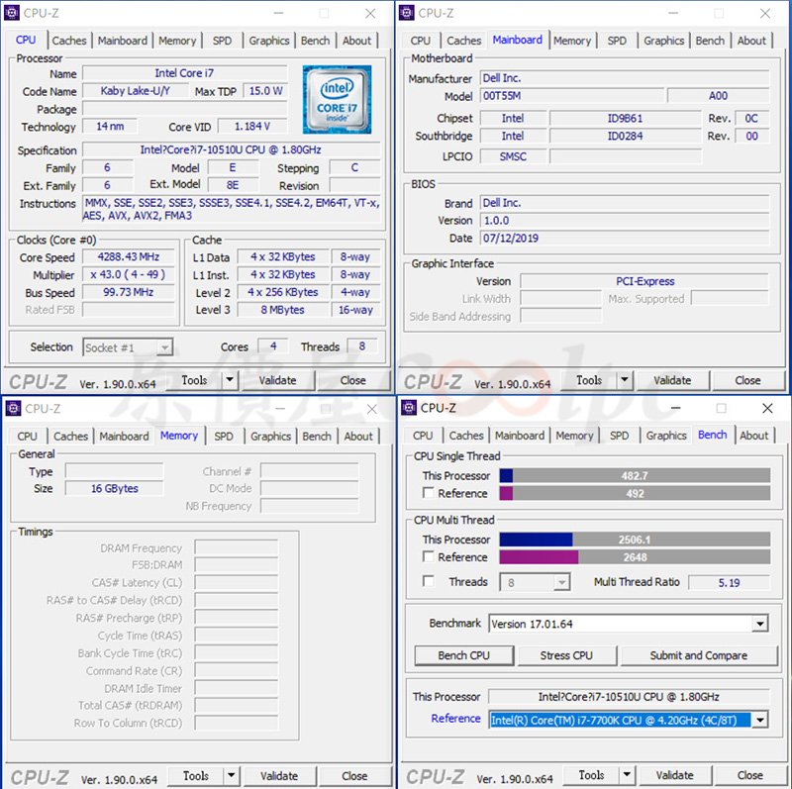Screen dimensions: 792x789
Task: Click single thread This Processor bar 482.7
Action: (x=635, y=476)
